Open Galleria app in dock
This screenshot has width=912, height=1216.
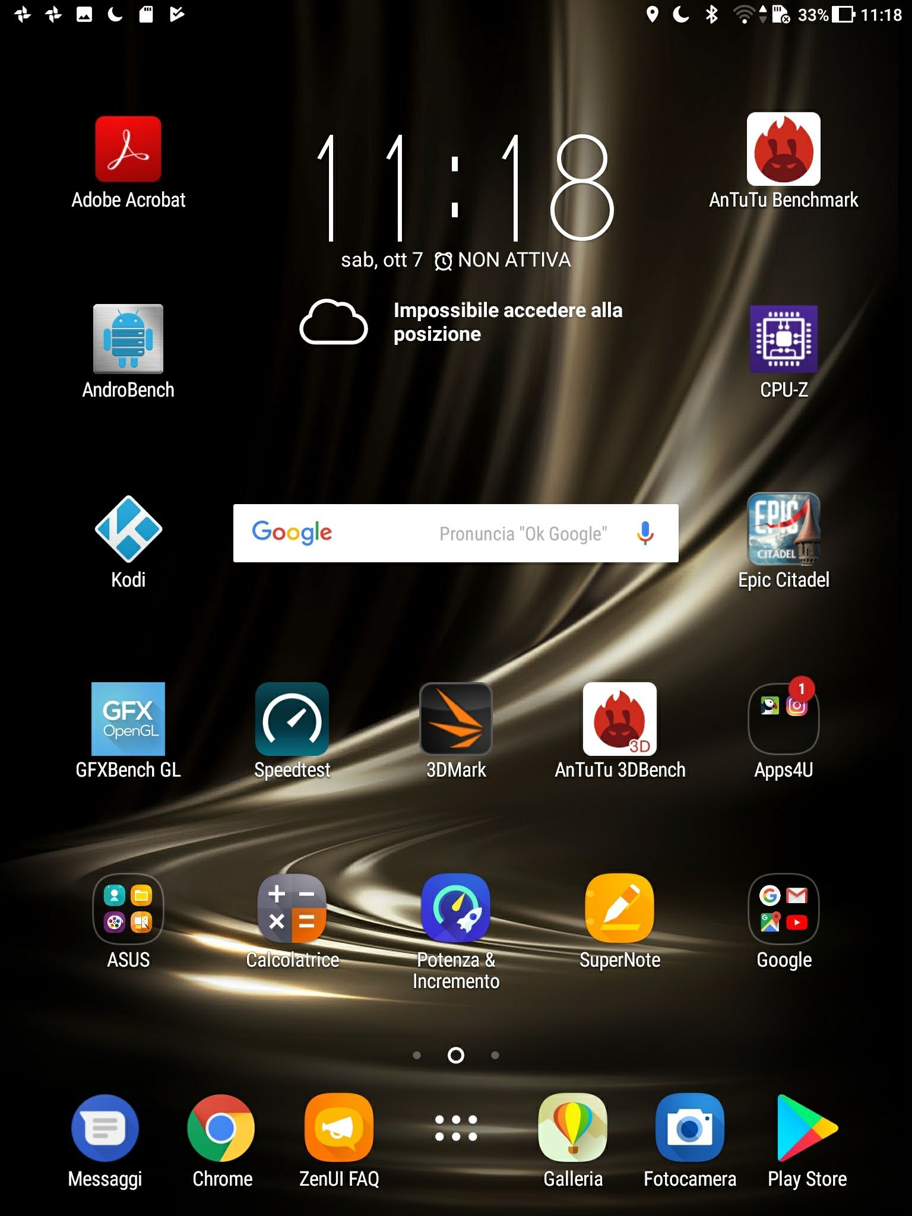pos(573,1128)
